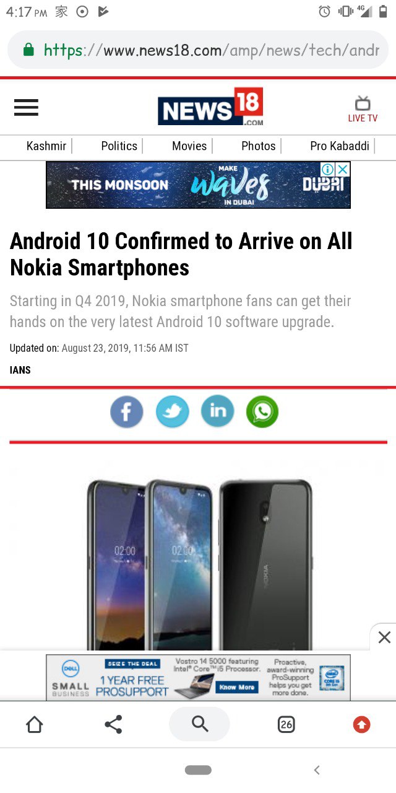
Task: Open the Photos section
Action: [x=259, y=146]
